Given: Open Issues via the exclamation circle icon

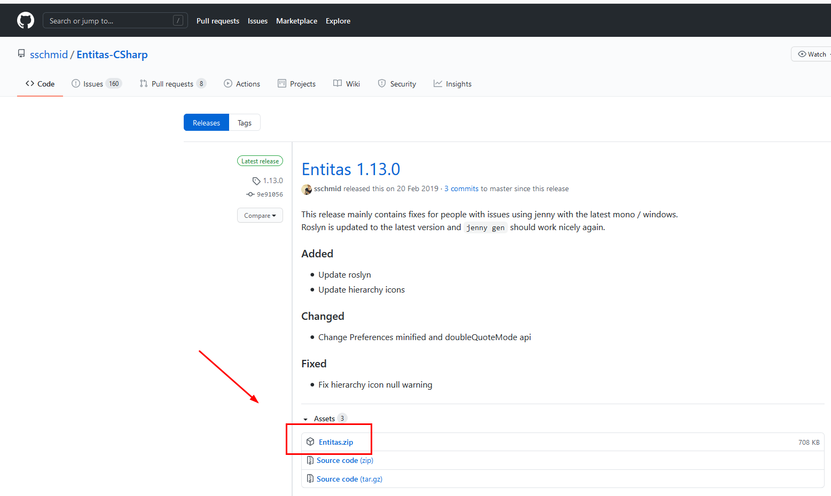Looking at the screenshot, I should pyautogui.click(x=76, y=83).
